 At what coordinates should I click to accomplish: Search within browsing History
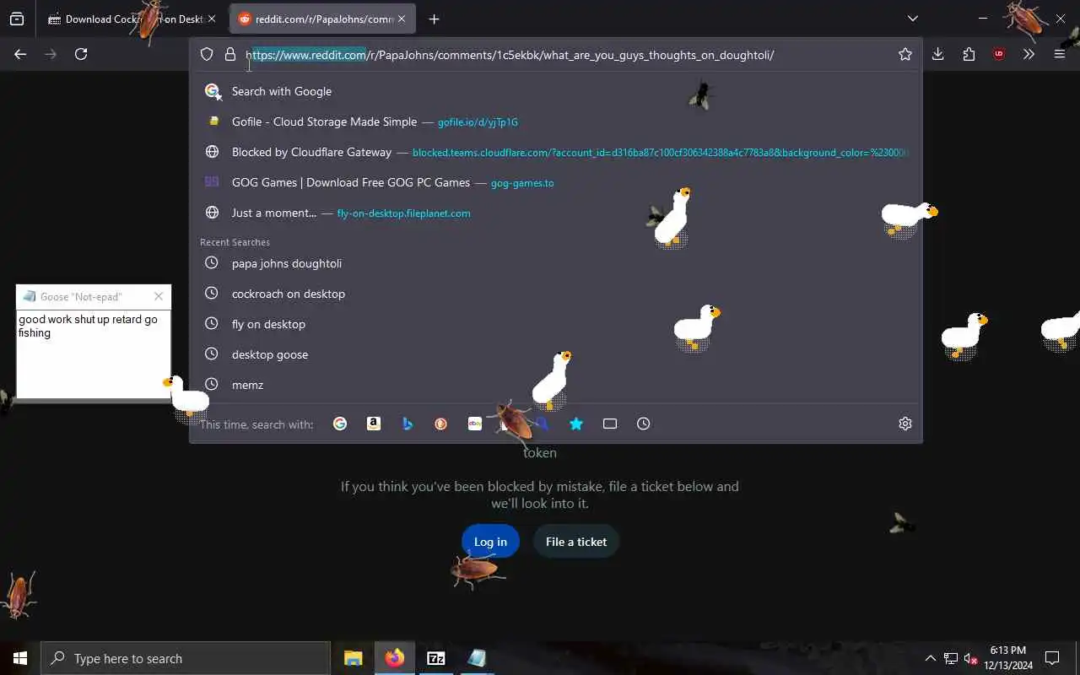pos(644,424)
